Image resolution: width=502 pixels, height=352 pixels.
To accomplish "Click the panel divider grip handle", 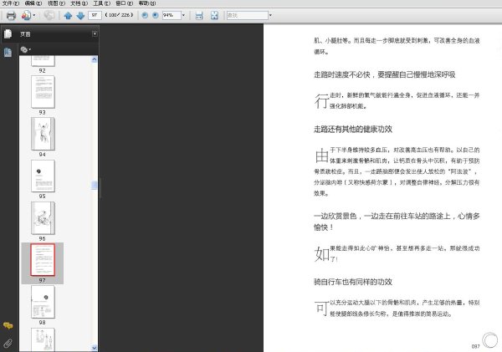I will pos(100,188).
